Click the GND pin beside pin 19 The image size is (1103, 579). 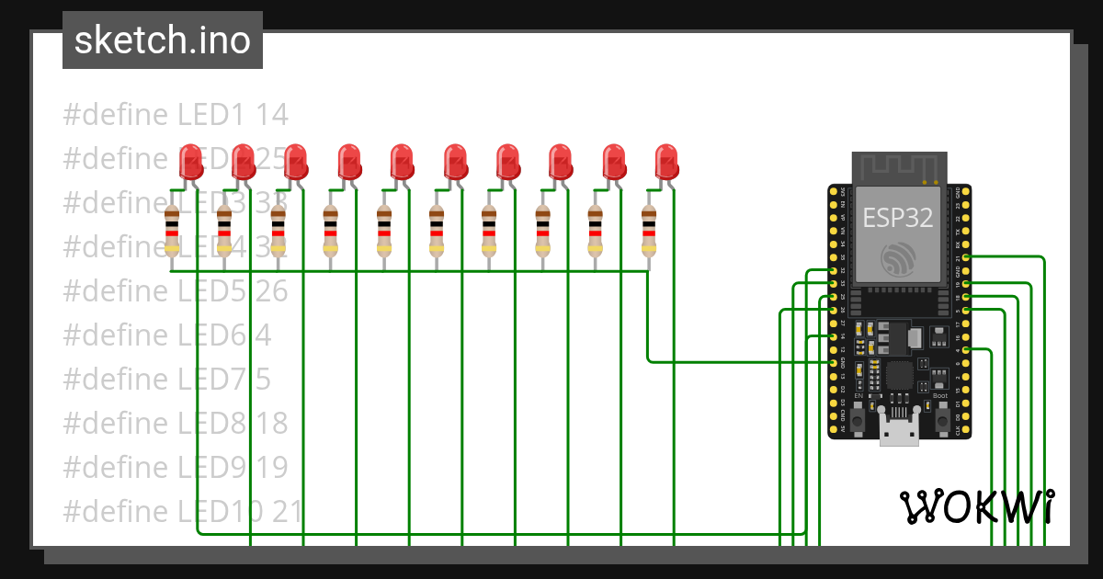tap(963, 273)
